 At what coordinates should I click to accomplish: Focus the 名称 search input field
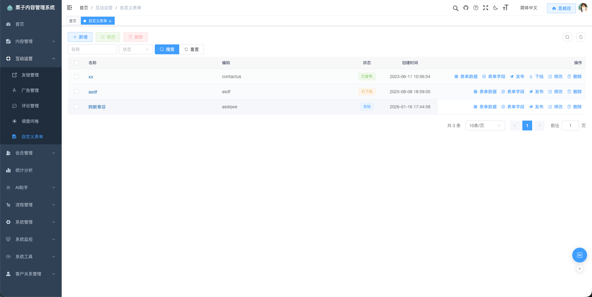tap(92, 49)
